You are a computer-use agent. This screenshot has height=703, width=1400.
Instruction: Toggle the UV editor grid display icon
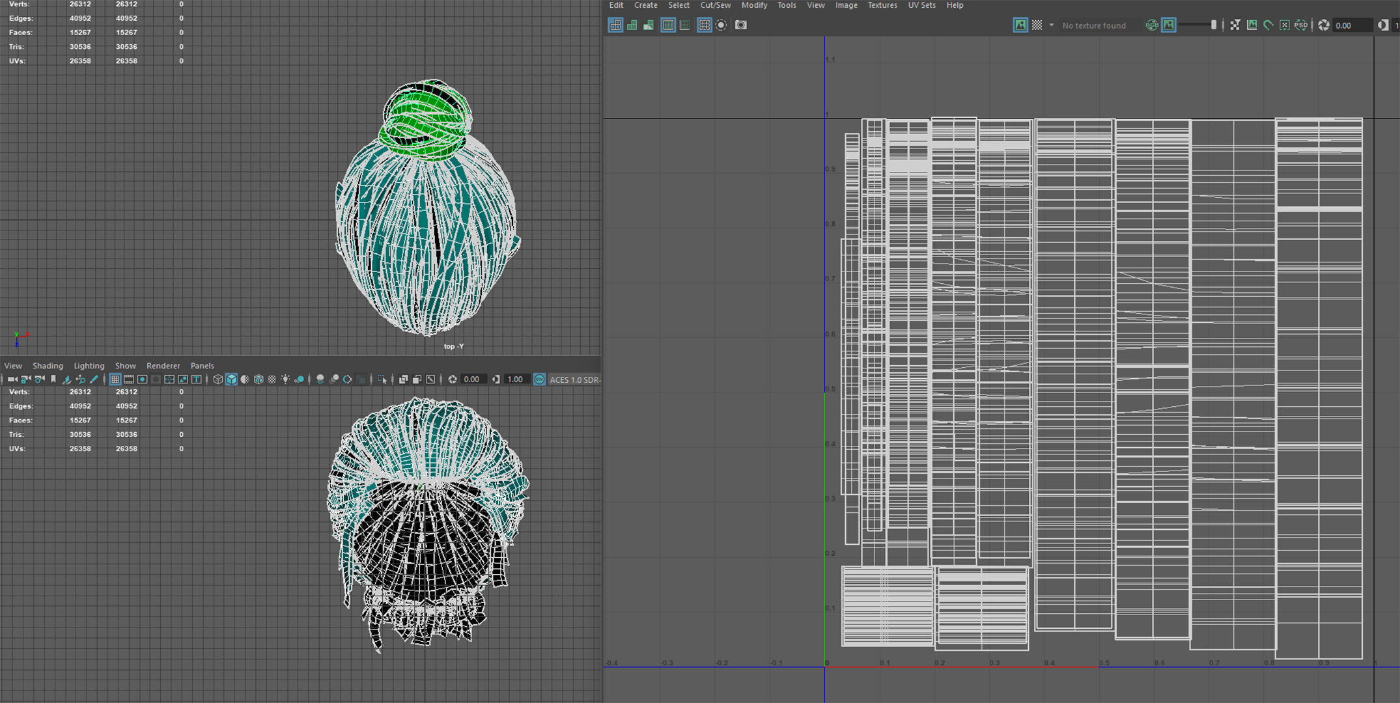(x=704, y=25)
